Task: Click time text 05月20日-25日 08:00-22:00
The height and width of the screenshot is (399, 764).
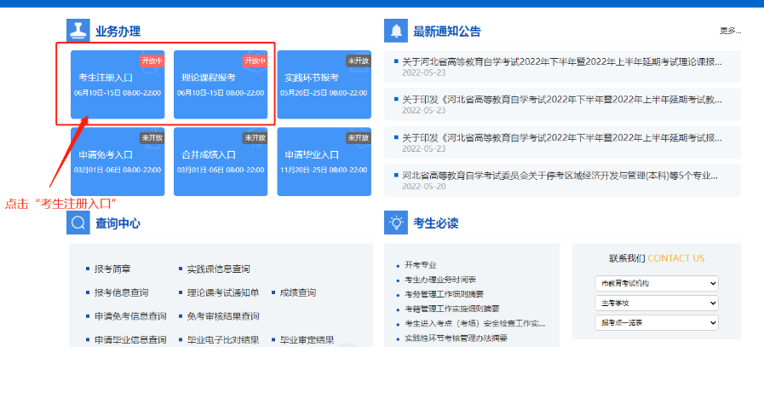Action: point(324,93)
